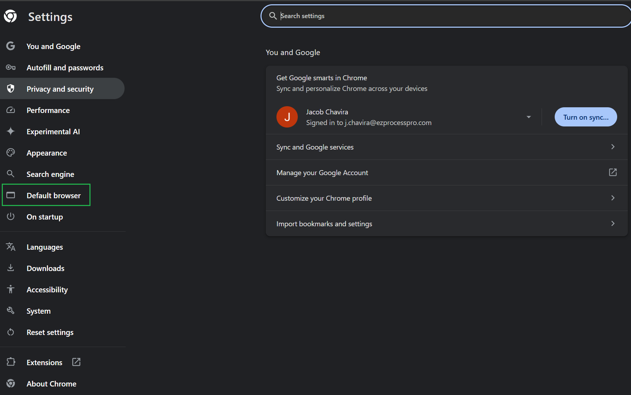Open Import bookmarks and settings chevron
Viewport: 631px width, 395px height.
[x=613, y=223]
